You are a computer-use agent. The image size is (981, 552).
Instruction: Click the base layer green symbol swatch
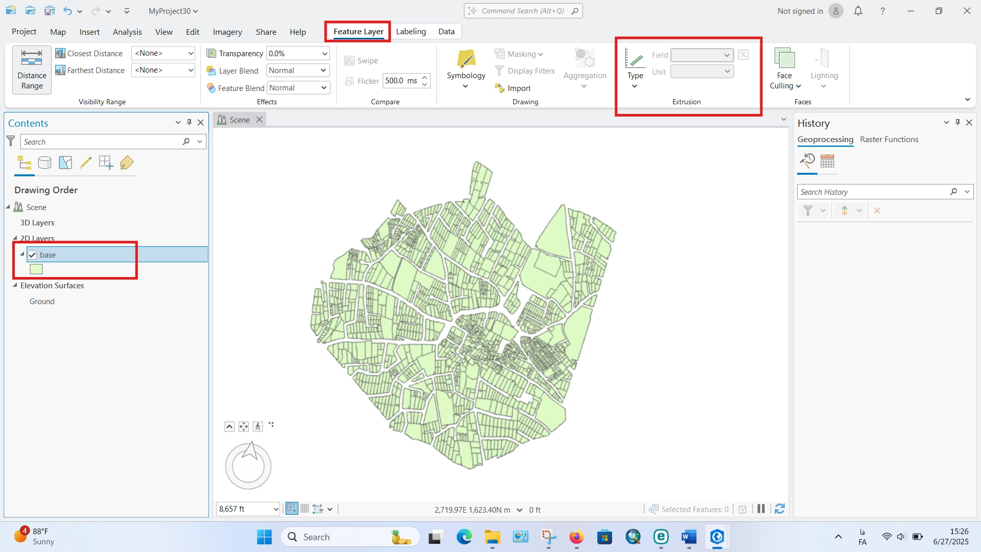(36, 269)
